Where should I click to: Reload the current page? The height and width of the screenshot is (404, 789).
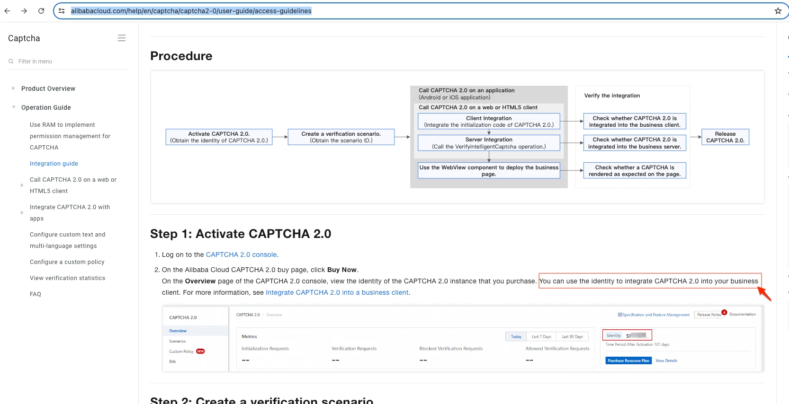click(41, 11)
